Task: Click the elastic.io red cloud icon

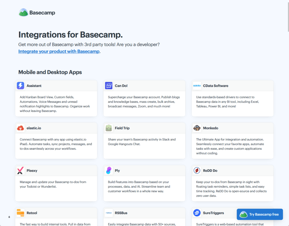Action: [20, 128]
